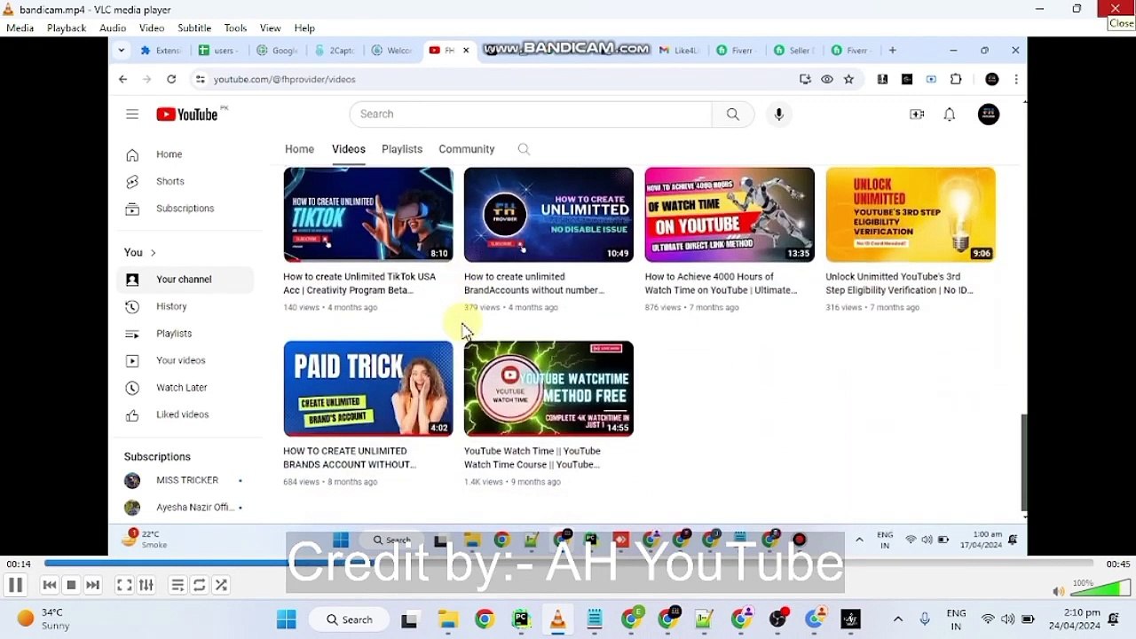
Task: Open the Paid Trick video thumbnail
Action: [x=368, y=389]
